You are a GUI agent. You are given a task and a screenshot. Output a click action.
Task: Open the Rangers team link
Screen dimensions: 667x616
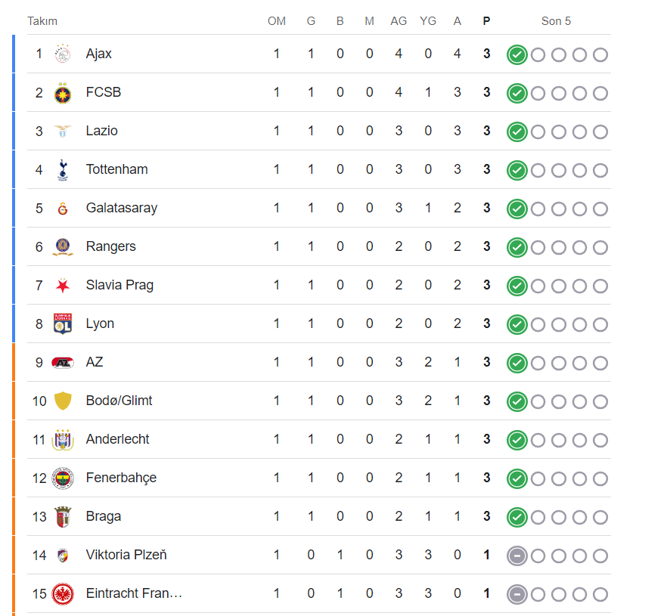pos(111,246)
